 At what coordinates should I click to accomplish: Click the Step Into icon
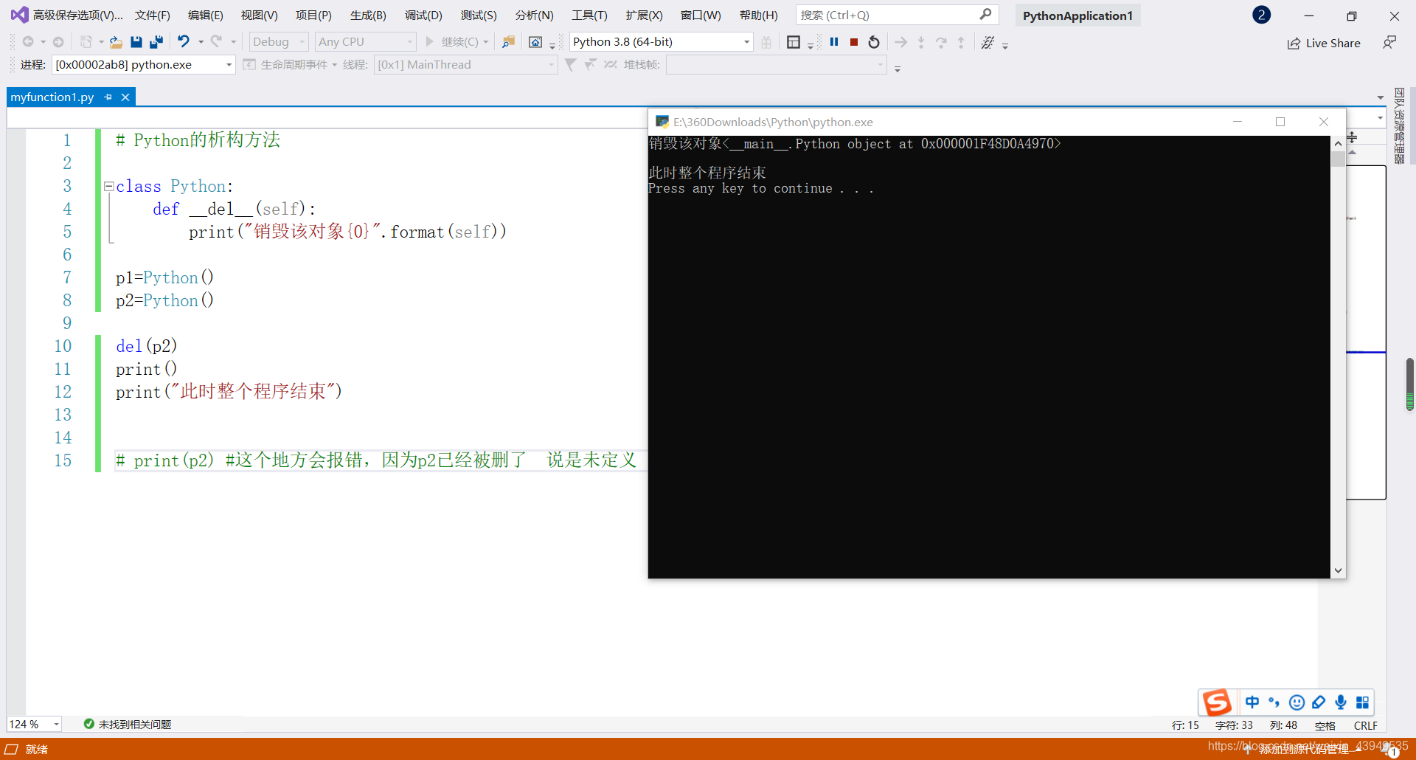coord(921,42)
